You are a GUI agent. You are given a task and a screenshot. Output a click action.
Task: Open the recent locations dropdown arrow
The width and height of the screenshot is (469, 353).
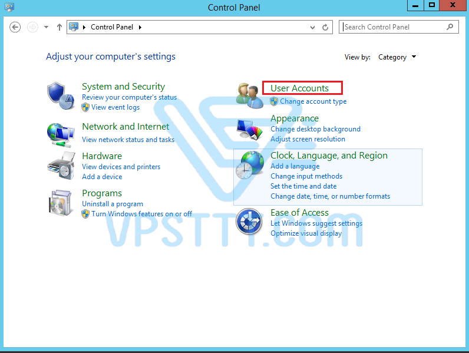coord(46,27)
